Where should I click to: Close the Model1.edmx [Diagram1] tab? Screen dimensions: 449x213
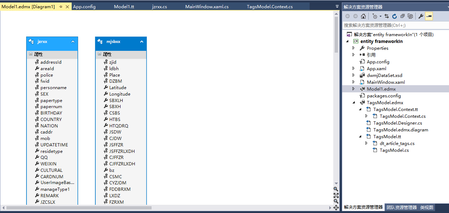pyautogui.click(x=67, y=7)
